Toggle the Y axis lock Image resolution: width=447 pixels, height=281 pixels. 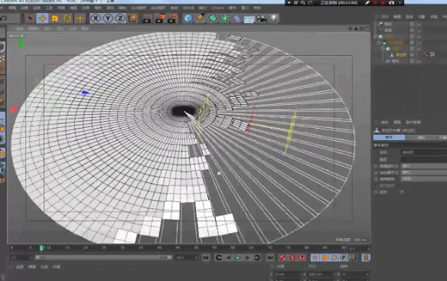(108, 18)
